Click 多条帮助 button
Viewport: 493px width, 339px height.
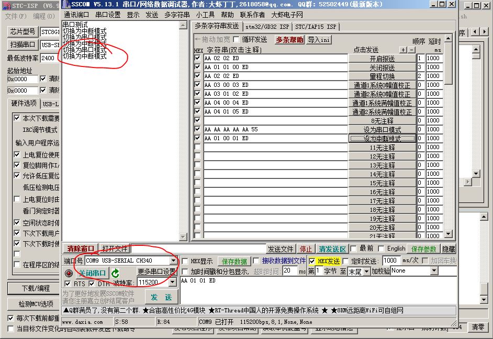[x=289, y=40]
